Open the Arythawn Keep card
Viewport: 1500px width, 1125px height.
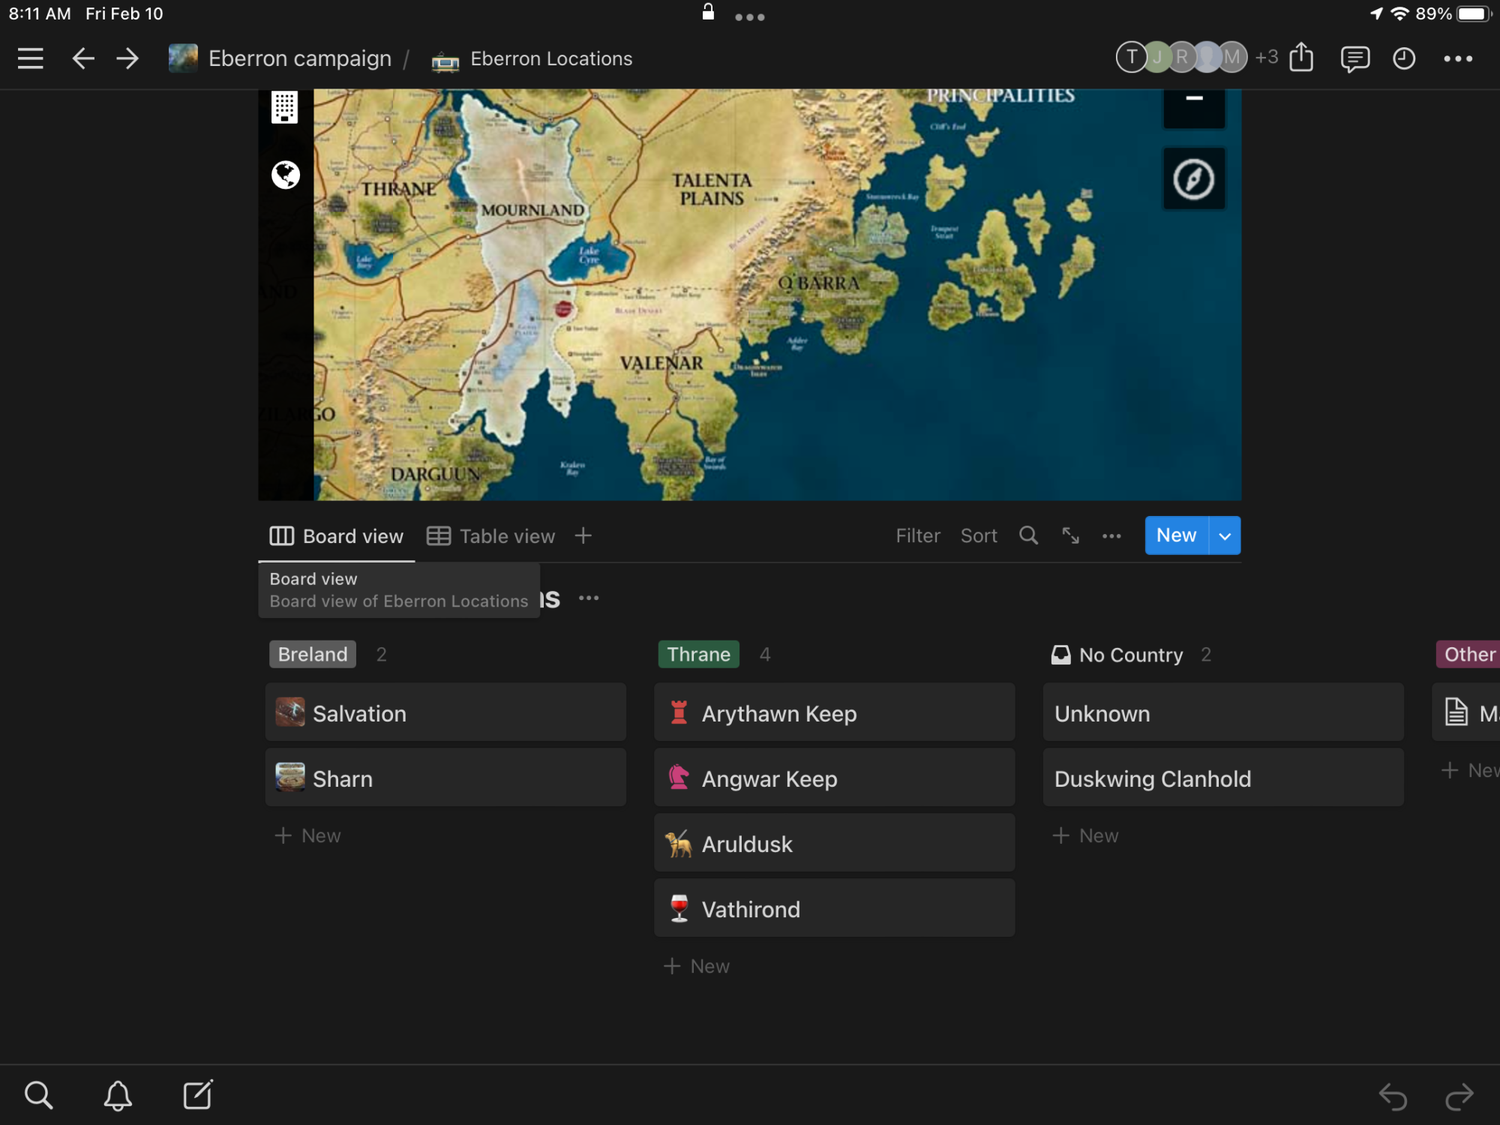(834, 712)
